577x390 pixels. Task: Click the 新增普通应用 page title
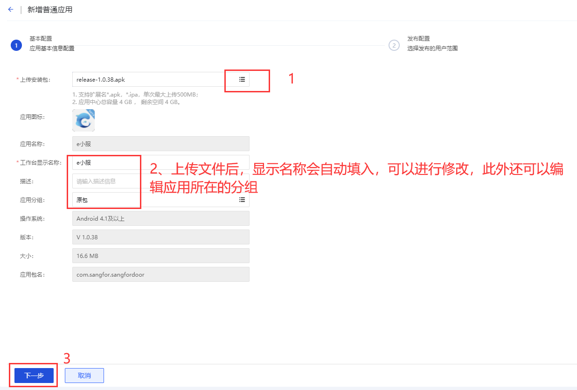(x=50, y=10)
